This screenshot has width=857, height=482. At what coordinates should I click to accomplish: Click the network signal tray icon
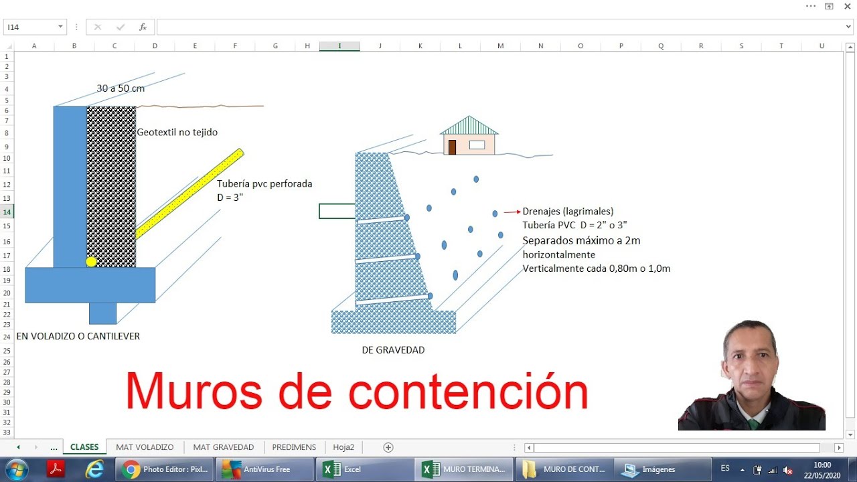[x=773, y=469]
